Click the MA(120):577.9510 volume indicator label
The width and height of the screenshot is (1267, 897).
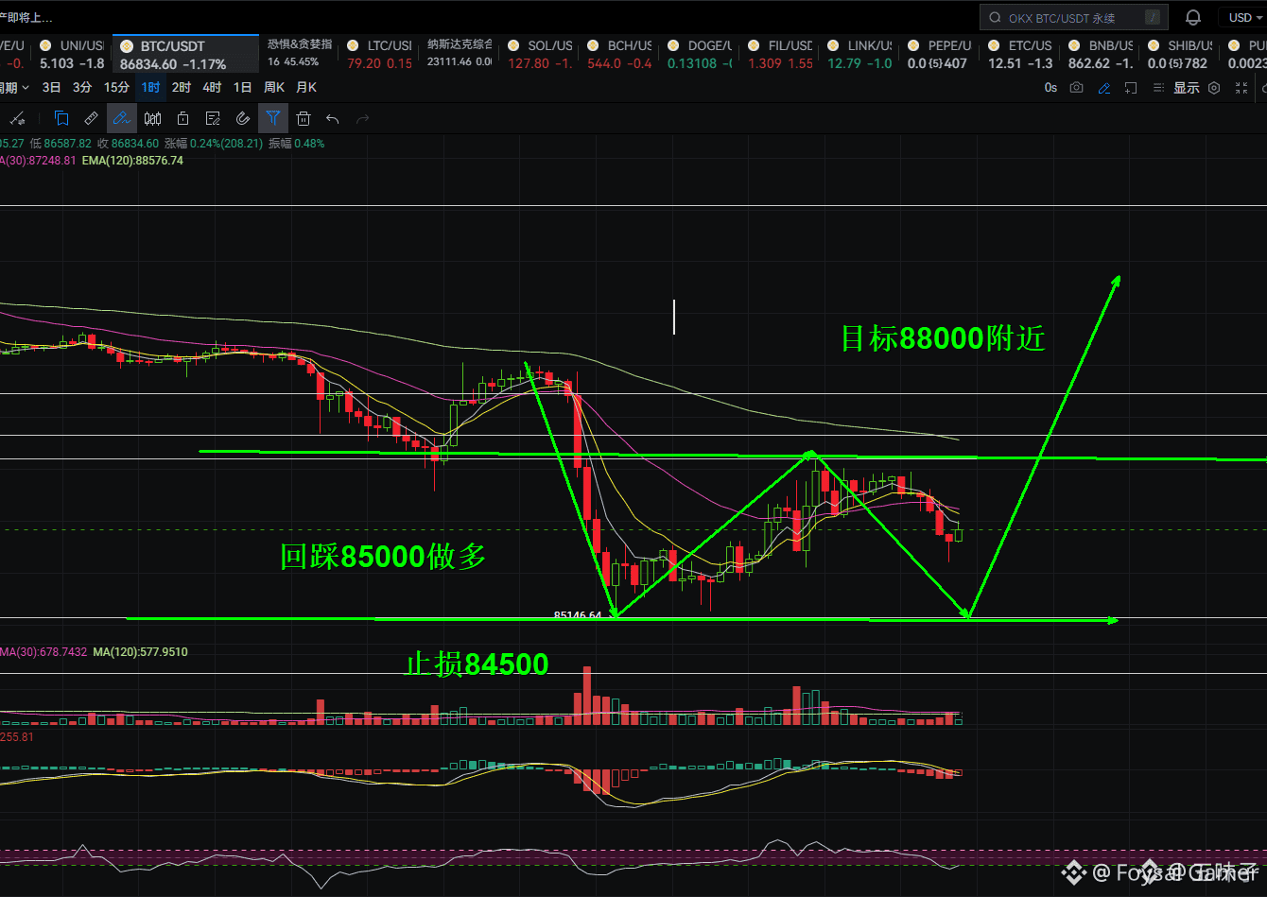(140, 652)
